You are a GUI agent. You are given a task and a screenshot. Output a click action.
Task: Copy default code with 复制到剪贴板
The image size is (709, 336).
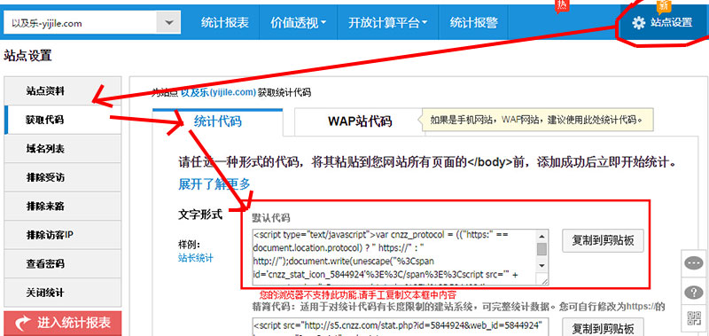pos(604,240)
